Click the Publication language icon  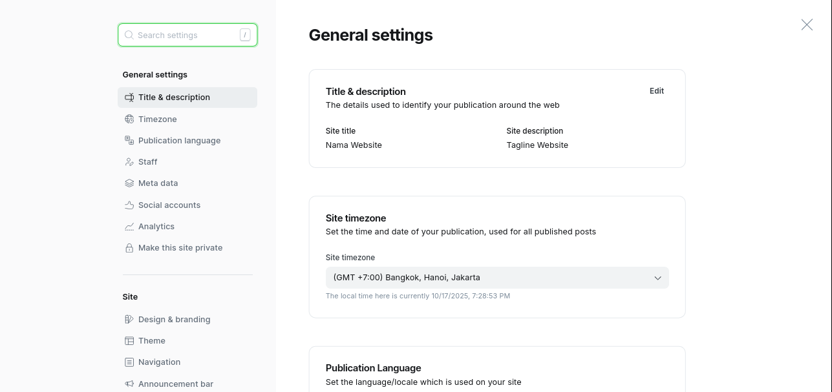pyautogui.click(x=129, y=140)
